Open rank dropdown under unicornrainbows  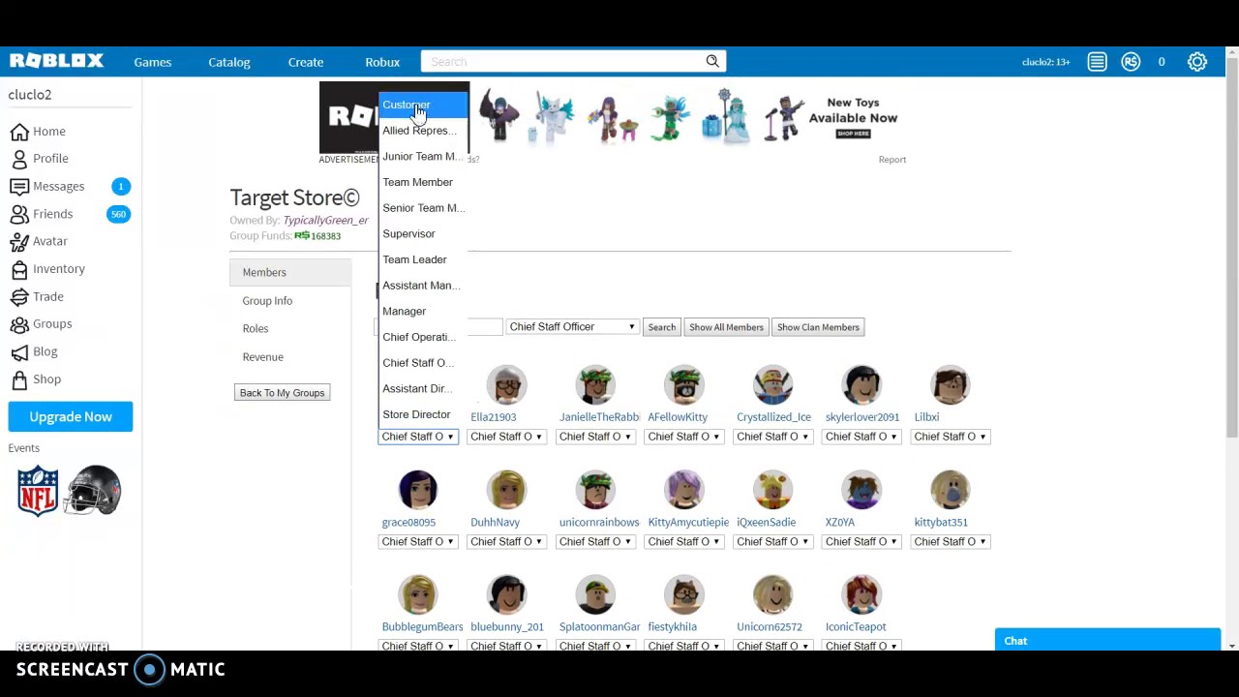click(x=595, y=542)
